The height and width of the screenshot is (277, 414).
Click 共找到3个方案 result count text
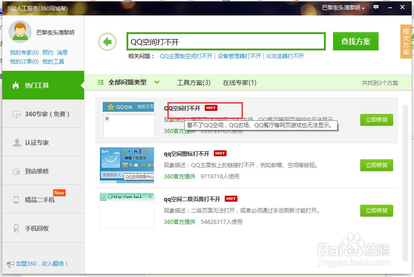pos(380,83)
